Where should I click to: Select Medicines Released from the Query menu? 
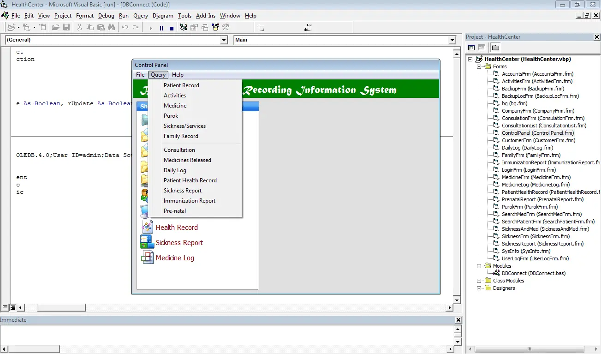click(x=195, y=160)
